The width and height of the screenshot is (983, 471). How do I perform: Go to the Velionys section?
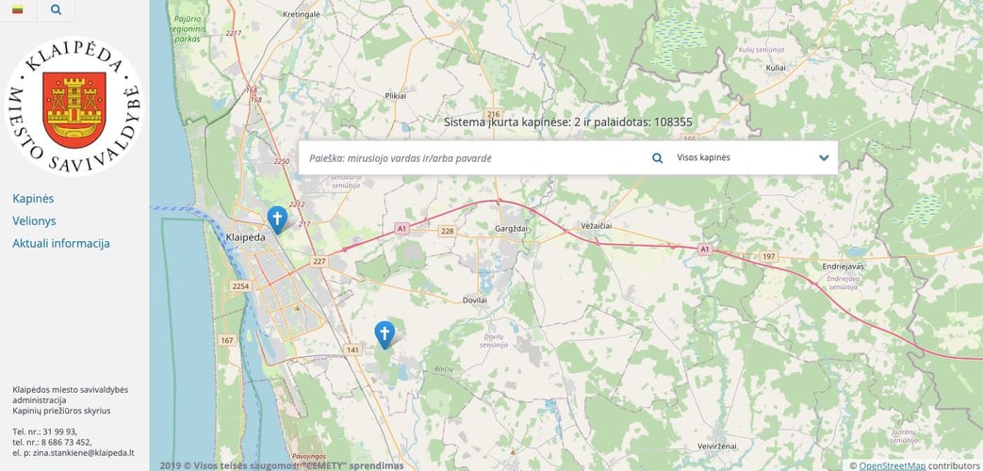coord(34,220)
